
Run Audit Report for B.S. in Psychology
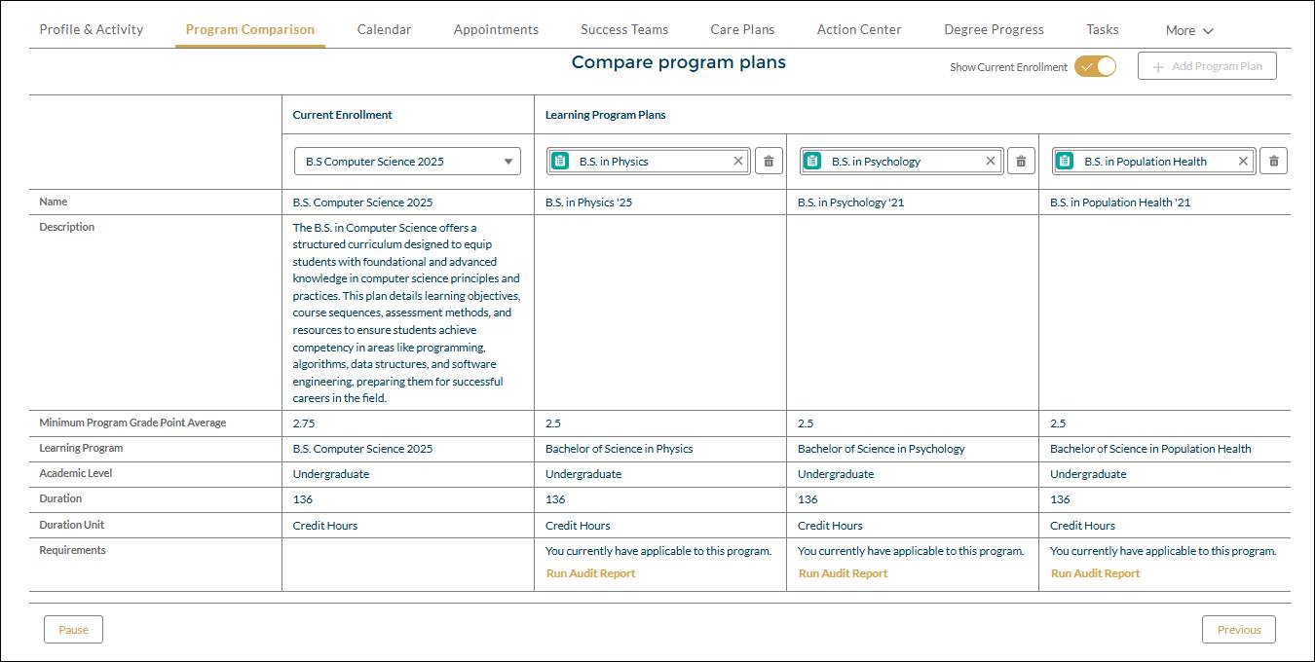844,573
